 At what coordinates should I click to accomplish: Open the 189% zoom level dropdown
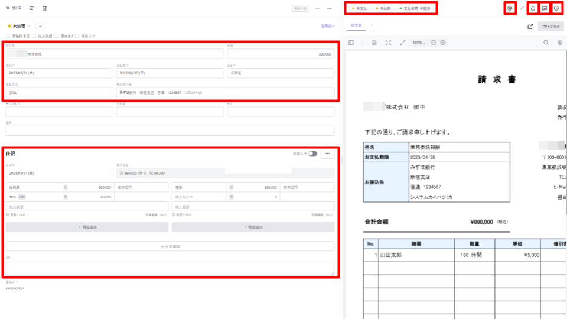(x=419, y=43)
